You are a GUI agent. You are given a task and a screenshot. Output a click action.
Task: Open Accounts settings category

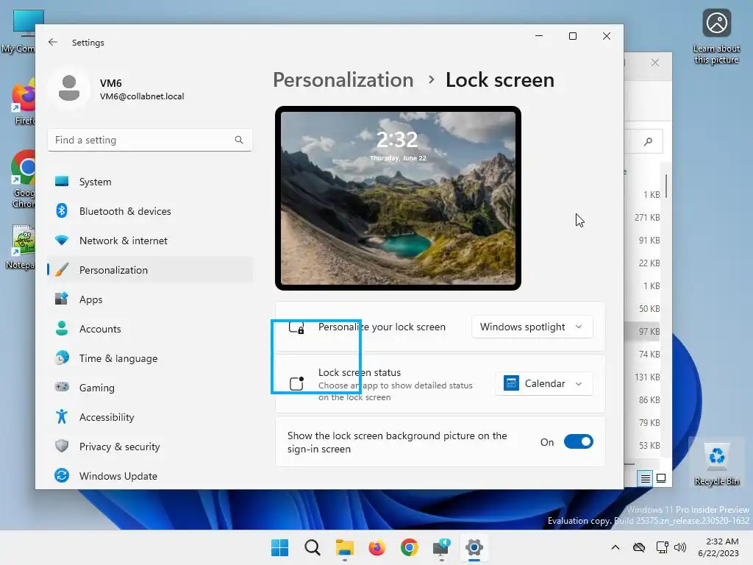[150, 329]
